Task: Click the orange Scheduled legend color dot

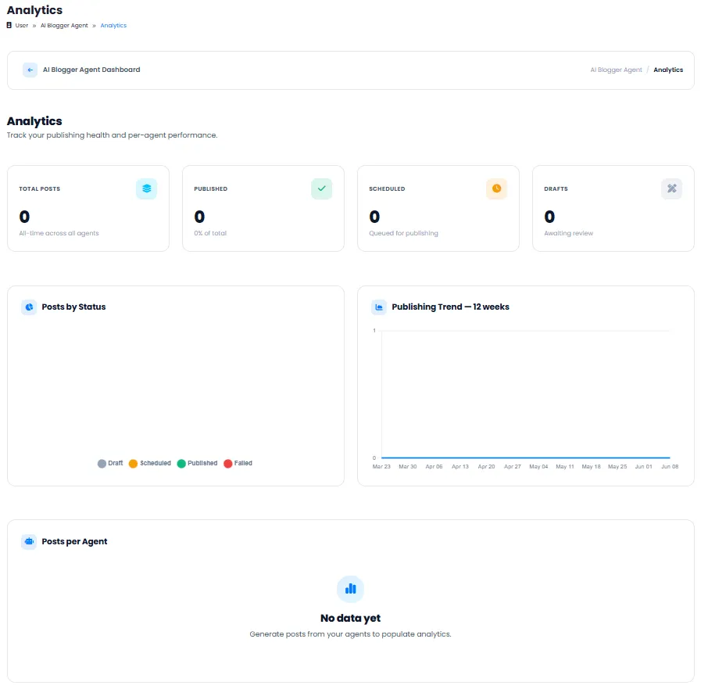Action: click(x=133, y=464)
